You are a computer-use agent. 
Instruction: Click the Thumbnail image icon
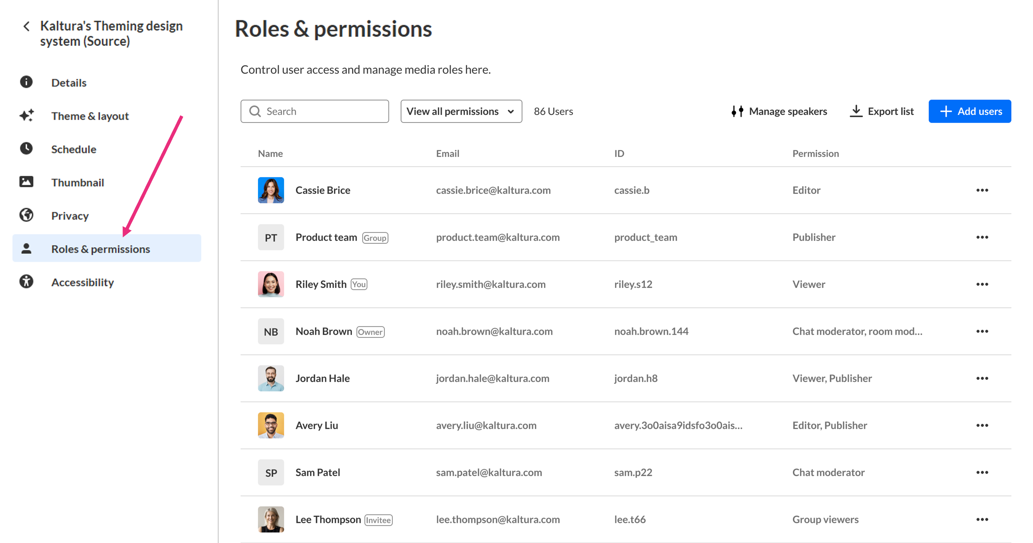pos(26,182)
